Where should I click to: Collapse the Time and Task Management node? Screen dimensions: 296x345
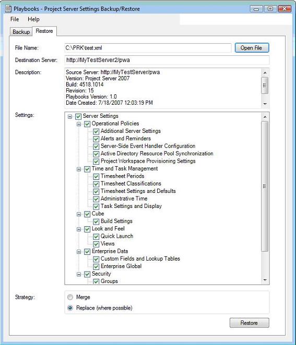[x=79, y=169]
